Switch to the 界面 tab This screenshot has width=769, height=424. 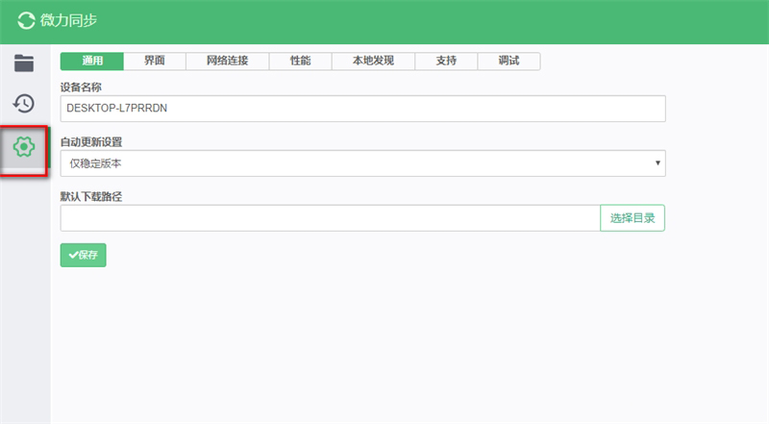tap(155, 61)
